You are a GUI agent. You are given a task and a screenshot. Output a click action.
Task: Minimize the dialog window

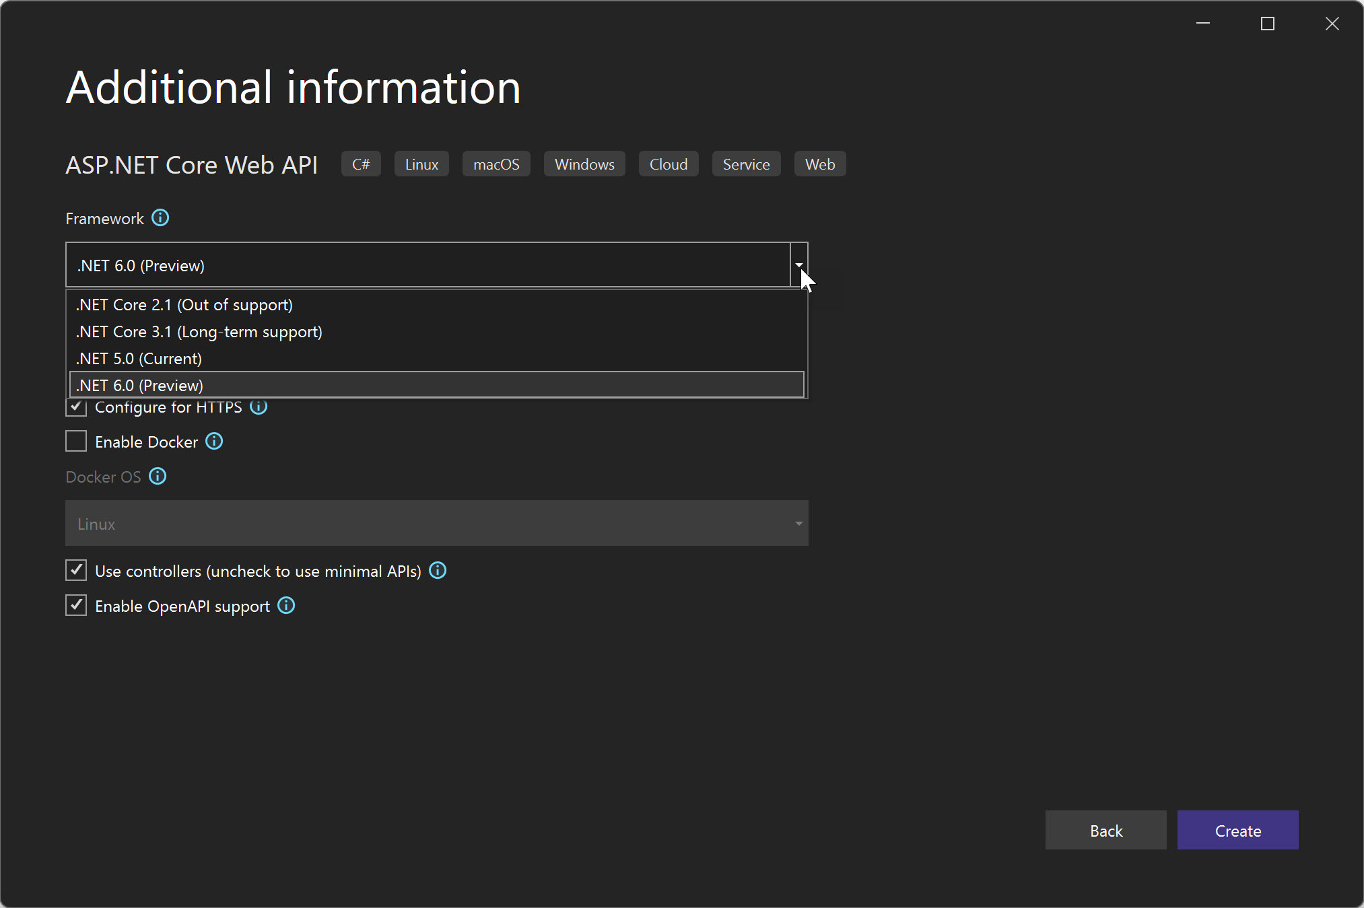1203,24
